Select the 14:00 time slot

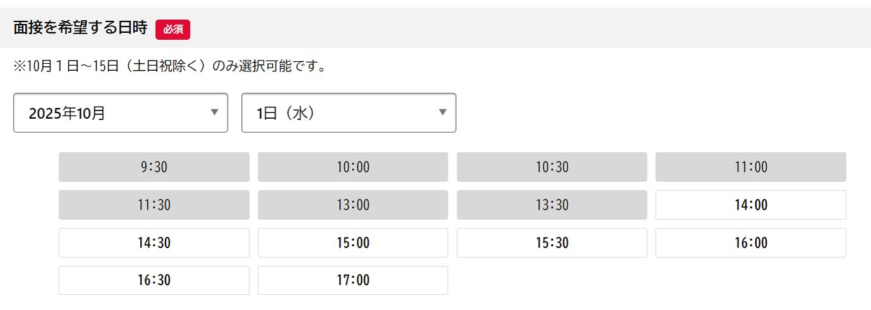click(x=750, y=205)
